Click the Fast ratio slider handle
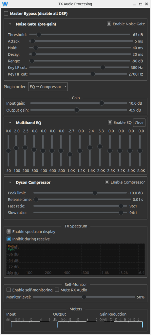 pos(121,206)
